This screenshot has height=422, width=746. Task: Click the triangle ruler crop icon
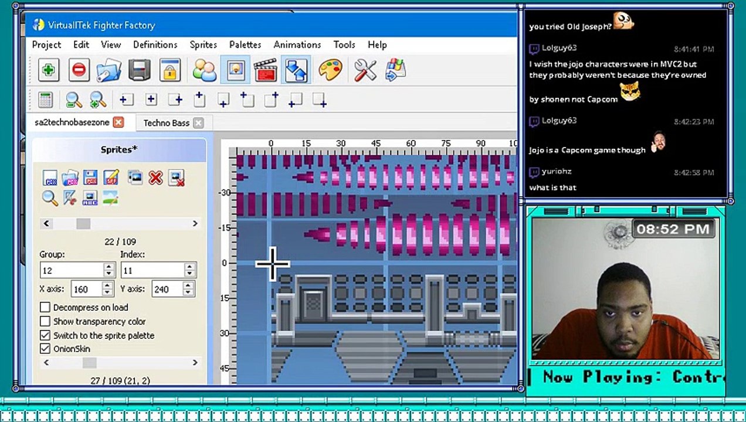(70, 198)
